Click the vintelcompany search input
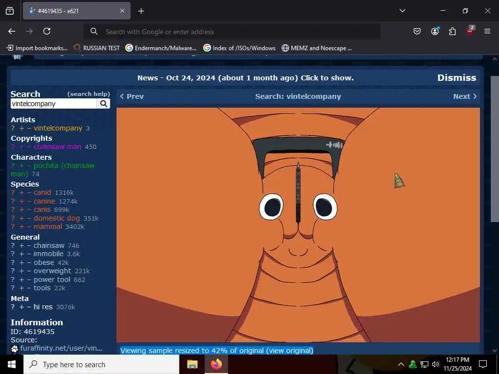This screenshot has width=499, height=374. click(x=54, y=104)
